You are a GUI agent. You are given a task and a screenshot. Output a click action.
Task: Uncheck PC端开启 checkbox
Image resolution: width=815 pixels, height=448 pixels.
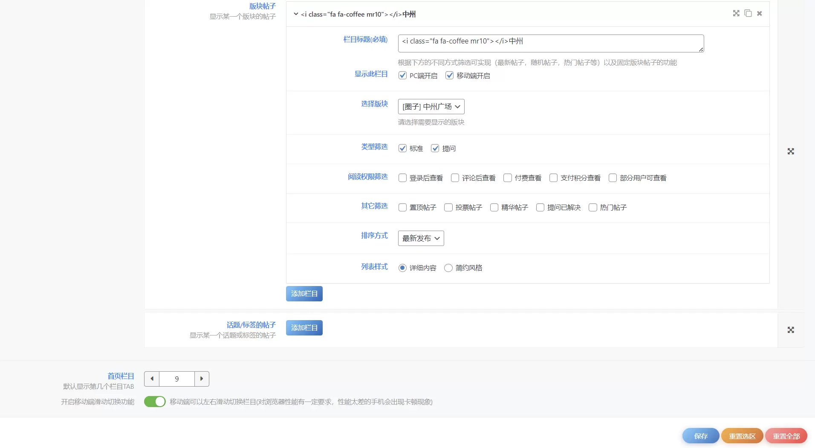click(402, 75)
